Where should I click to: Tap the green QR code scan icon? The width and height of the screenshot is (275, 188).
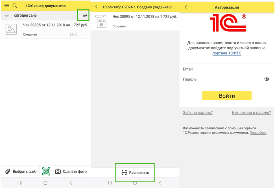pyautogui.click(x=46, y=171)
